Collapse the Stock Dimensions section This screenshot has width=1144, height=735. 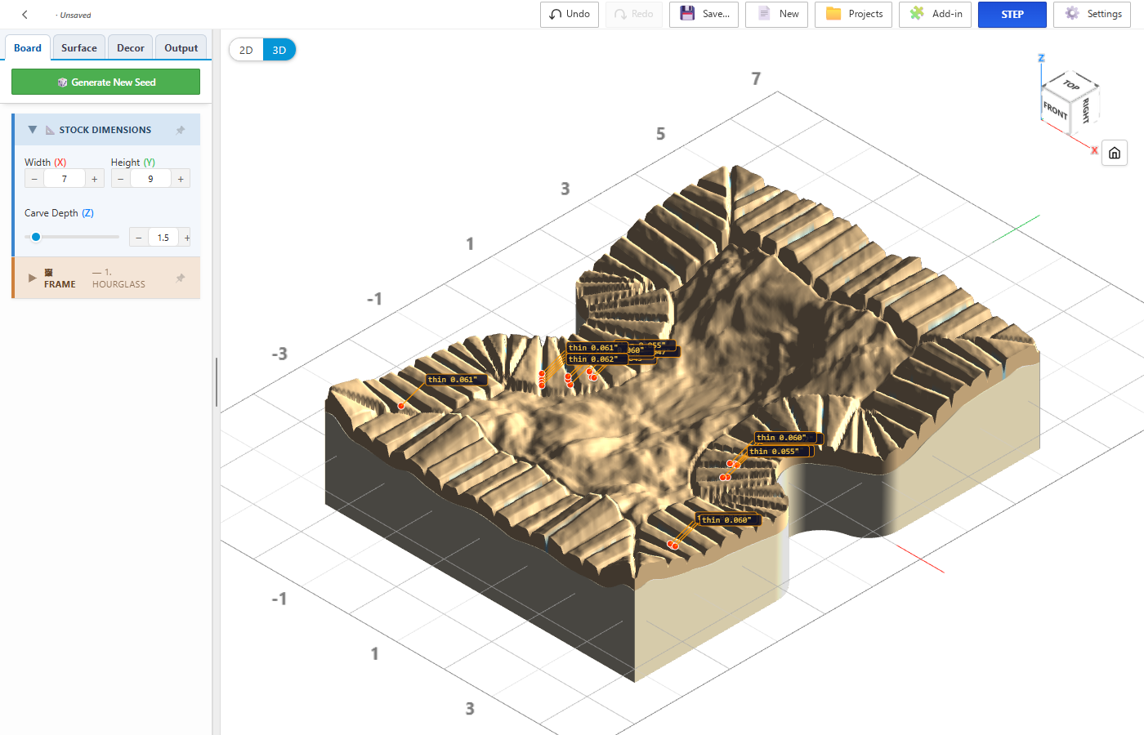click(33, 130)
